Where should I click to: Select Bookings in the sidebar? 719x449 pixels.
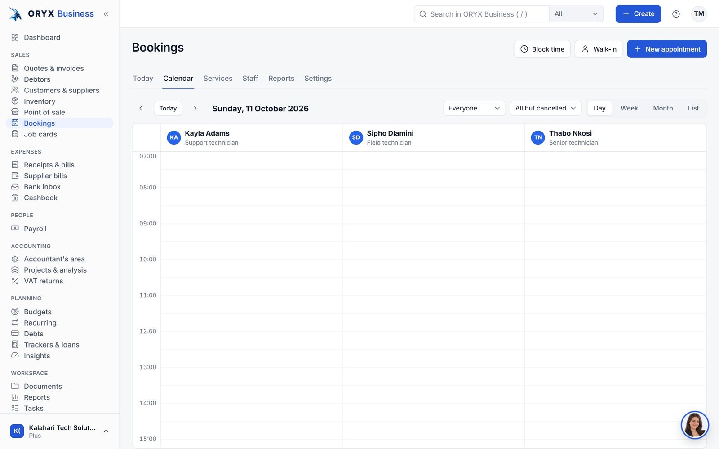[60, 123]
